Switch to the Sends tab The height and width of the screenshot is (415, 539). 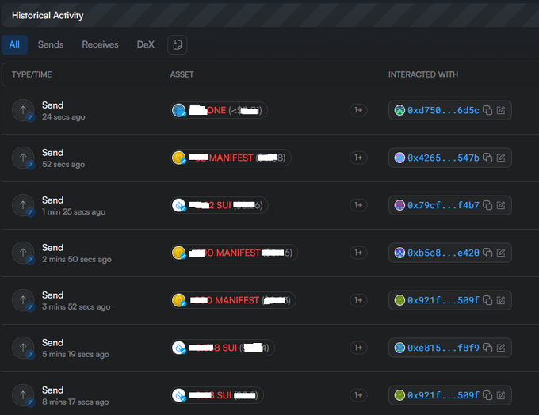pos(51,44)
